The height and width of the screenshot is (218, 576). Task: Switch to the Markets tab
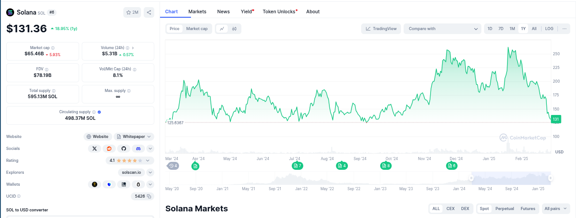pos(197,11)
